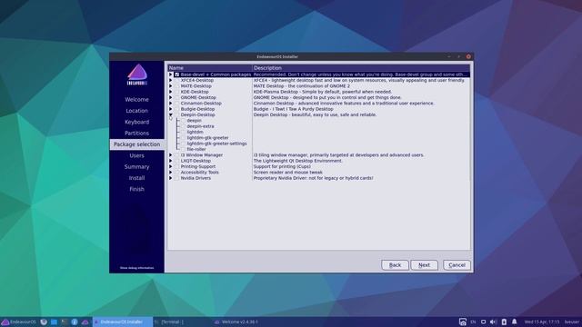Launch the terminal emulator taskbar launcher icon
The height and width of the screenshot is (327, 582).
tap(65, 322)
